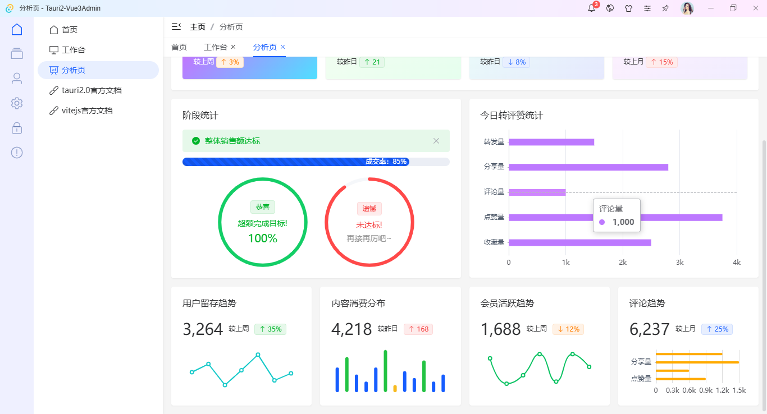This screenshot has width=767, height=414.
Task: Open tauri2.0官方文档 link
Action: pos(98,90)
